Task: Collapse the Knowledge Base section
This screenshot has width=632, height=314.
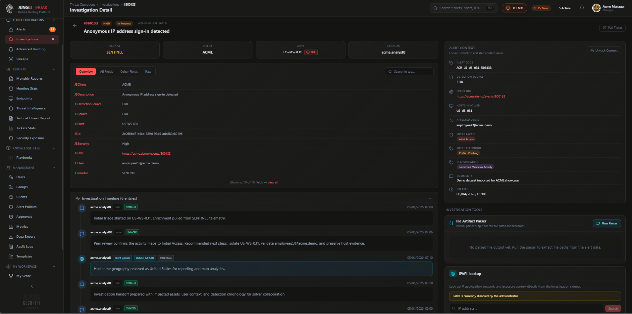Action: pos(54,148)
